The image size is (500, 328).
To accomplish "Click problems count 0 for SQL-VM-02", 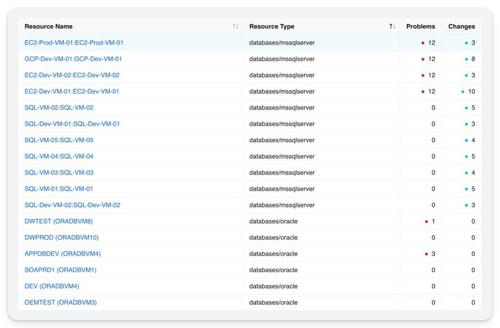I will click(x=433, y=107).
